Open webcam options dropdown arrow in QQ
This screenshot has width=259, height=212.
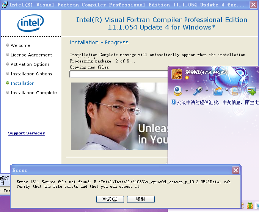click(187, 91)
